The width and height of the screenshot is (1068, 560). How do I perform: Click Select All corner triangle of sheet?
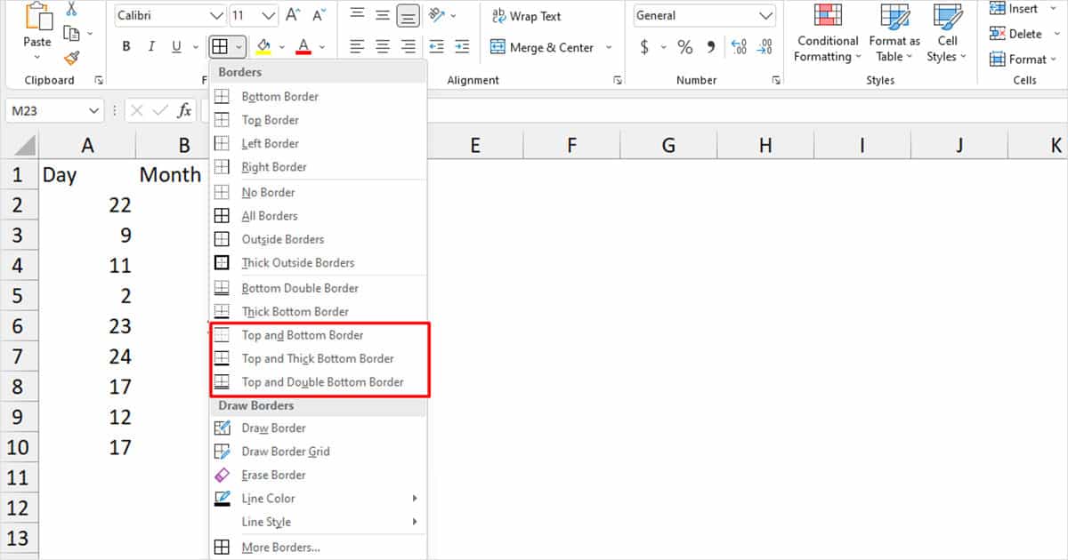click(x=23, y=145)
